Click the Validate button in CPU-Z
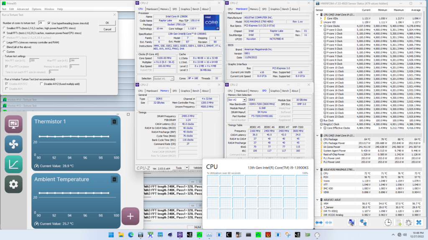Image resolution: width=428 pixels, height=240 pixels. 198,168
